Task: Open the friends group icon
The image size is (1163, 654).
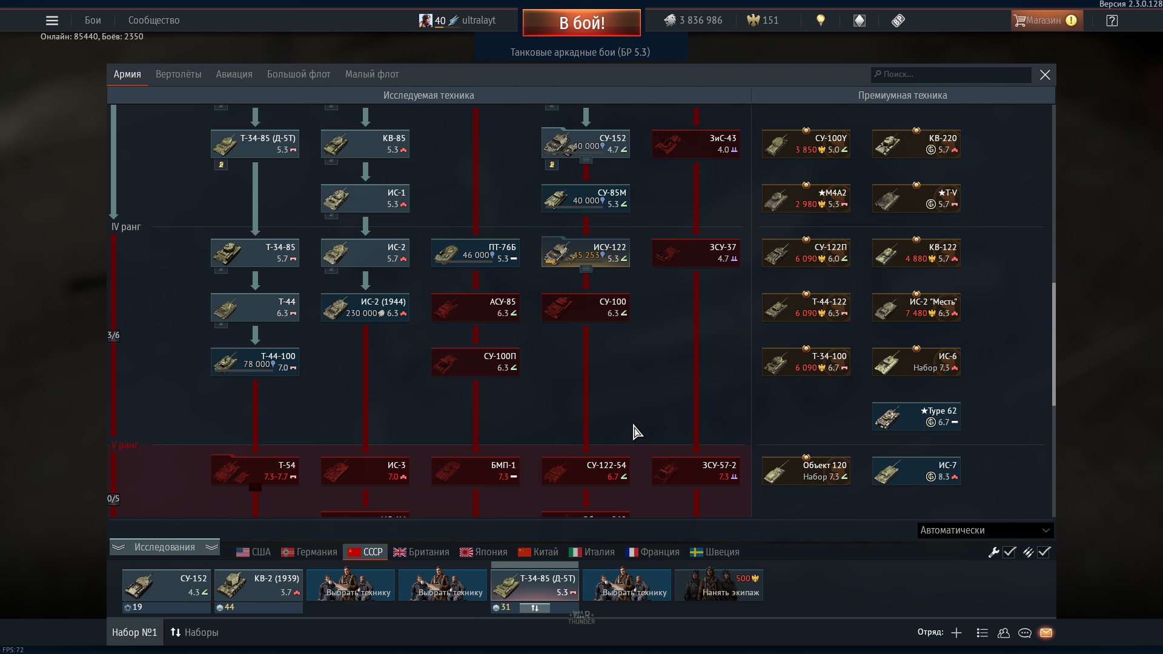Action: tap(1004, 633)
